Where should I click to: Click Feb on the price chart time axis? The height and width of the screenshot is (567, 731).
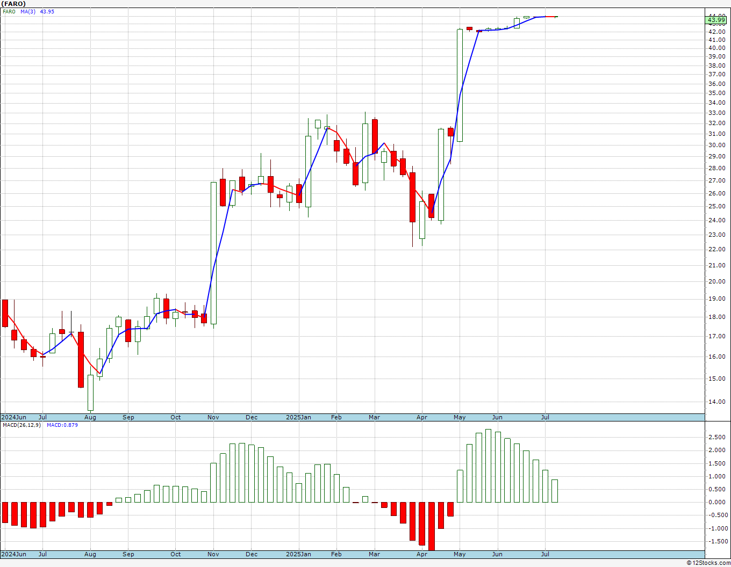click(336, 417)
